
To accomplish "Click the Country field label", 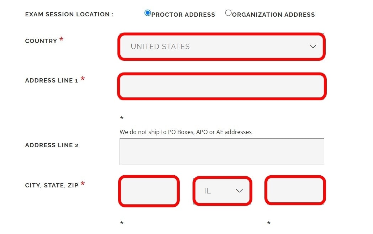I will click(x=41, y=41).
